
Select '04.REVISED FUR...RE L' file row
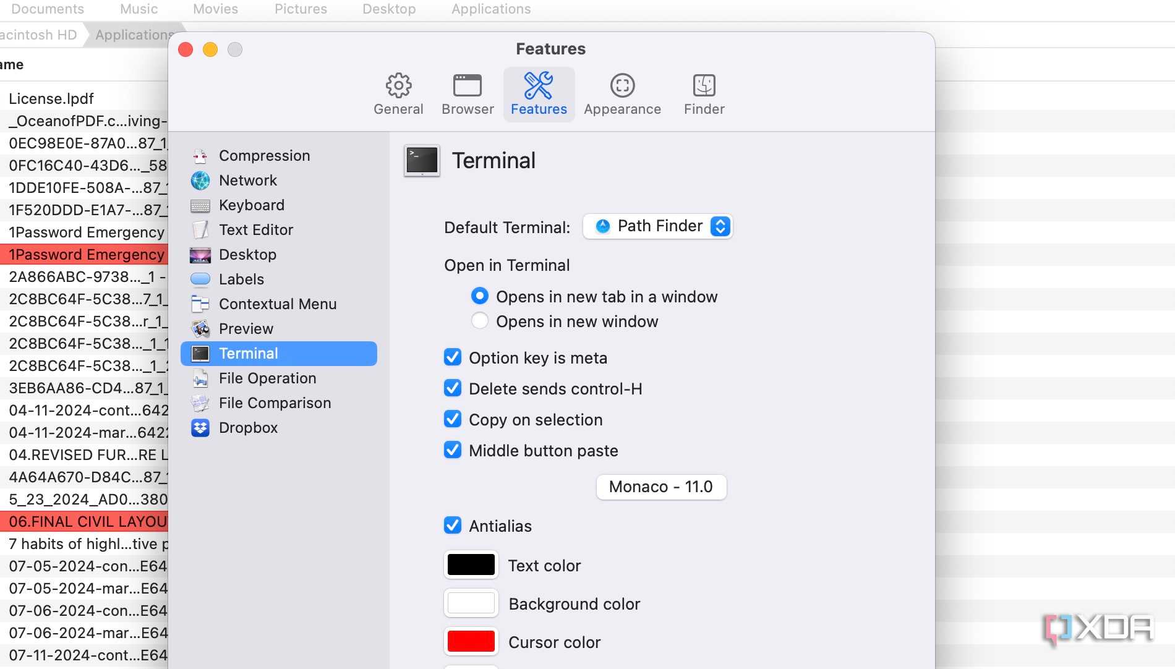[84, 455]
